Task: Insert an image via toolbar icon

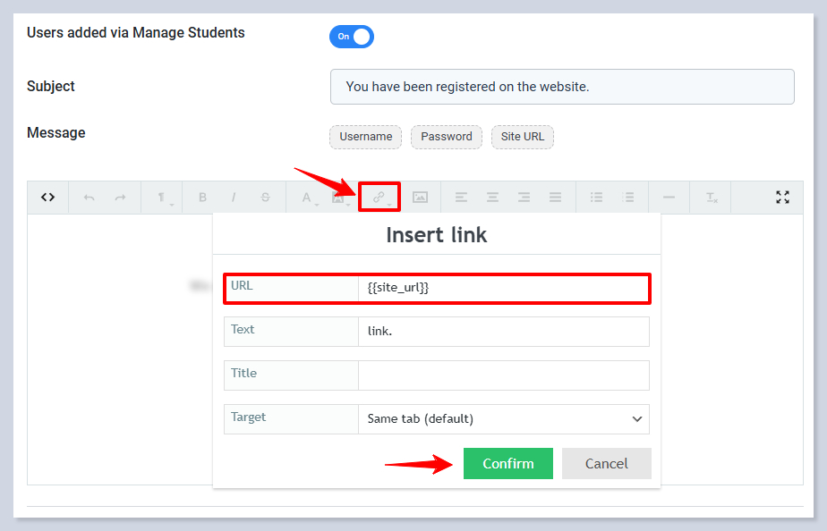Action: coord(420,198)
